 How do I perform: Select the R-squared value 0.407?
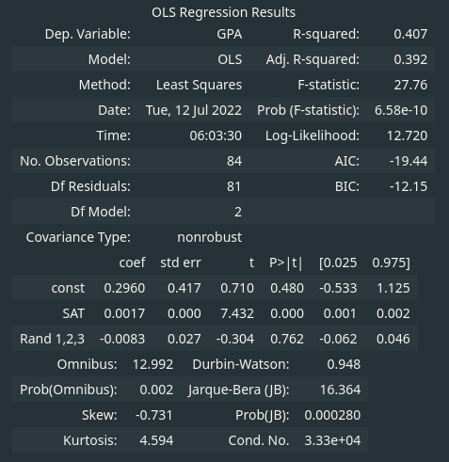(410, 34)
